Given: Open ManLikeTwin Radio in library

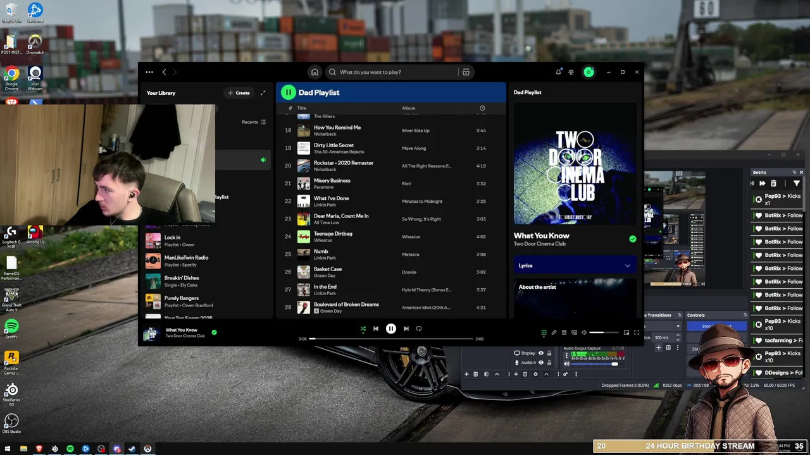Looking at the screenshot, I should pos(208,261).
